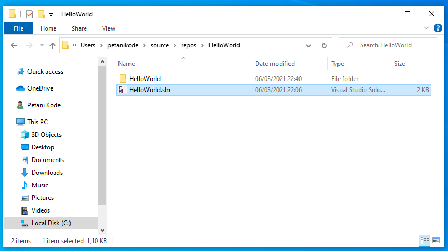This screenshot has width=448, height=251.
Task: Click the File folder type cell
Action: (x=345, y=78)
